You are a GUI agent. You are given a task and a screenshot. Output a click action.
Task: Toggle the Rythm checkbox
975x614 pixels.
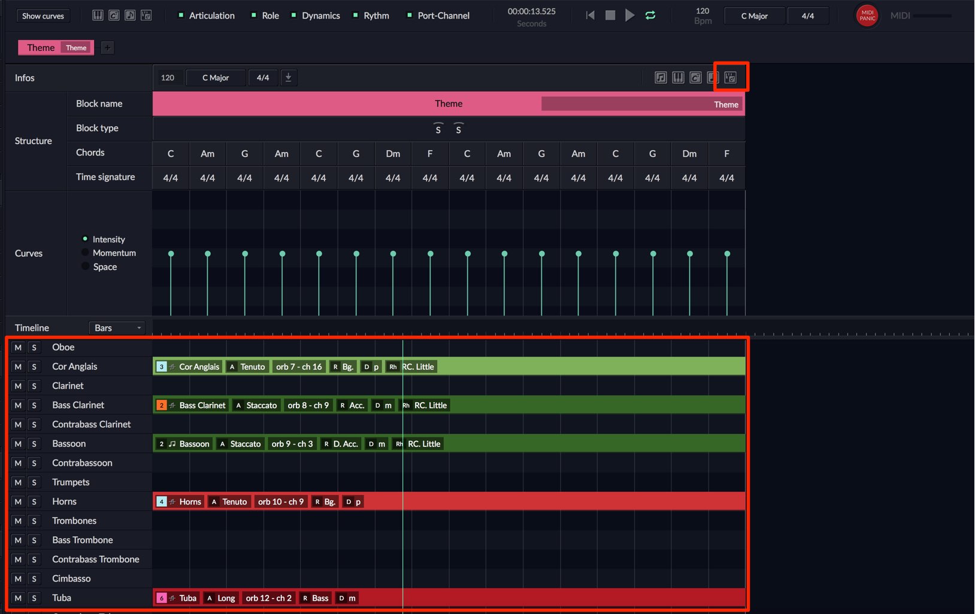click(356, 15)
